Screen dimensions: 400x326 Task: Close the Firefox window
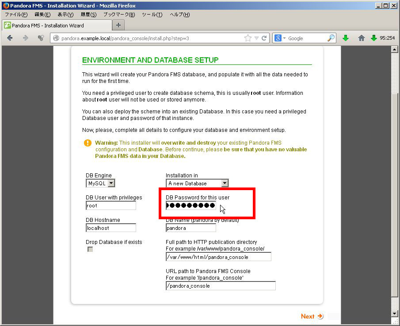pos(394,6)
